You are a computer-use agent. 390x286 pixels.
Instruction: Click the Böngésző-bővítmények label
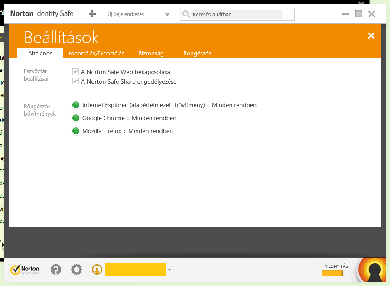click(x=40, y=110)
